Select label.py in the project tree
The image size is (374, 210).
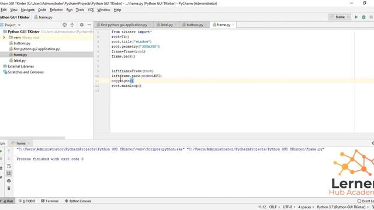coord(19,61)
